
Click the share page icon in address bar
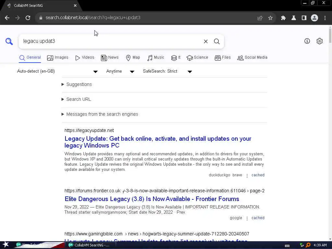pos(260,18)
